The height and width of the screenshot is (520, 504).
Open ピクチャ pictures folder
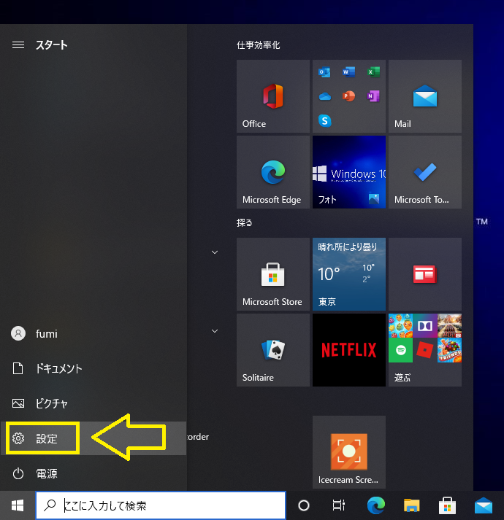(93, 403)
